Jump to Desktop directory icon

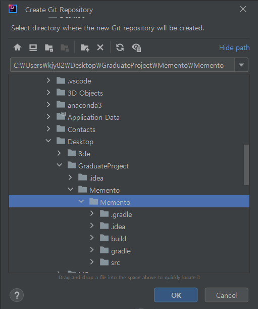33,48
